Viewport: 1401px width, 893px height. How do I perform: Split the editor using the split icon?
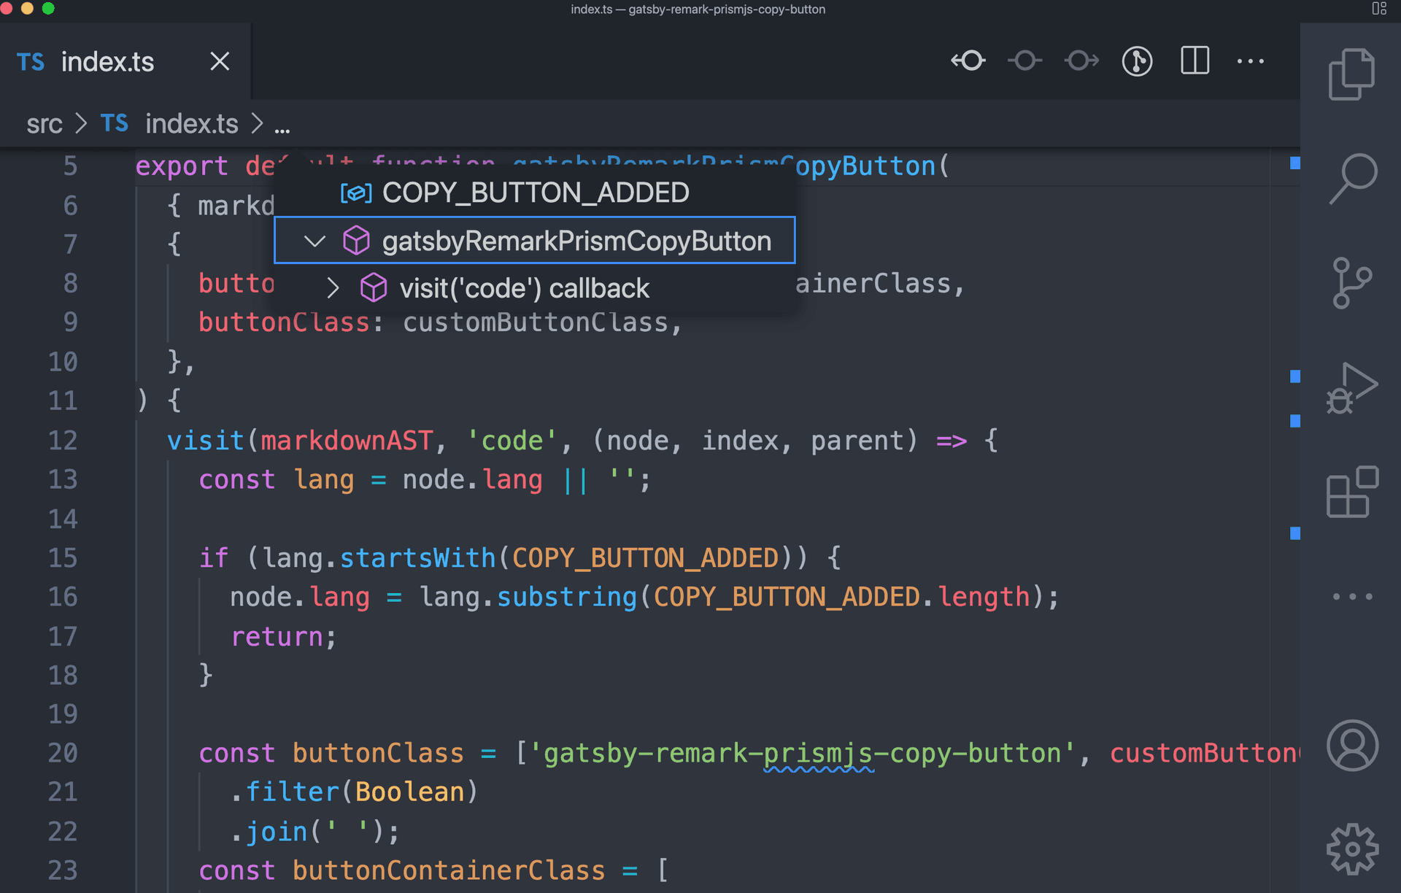click(1194, 61)
